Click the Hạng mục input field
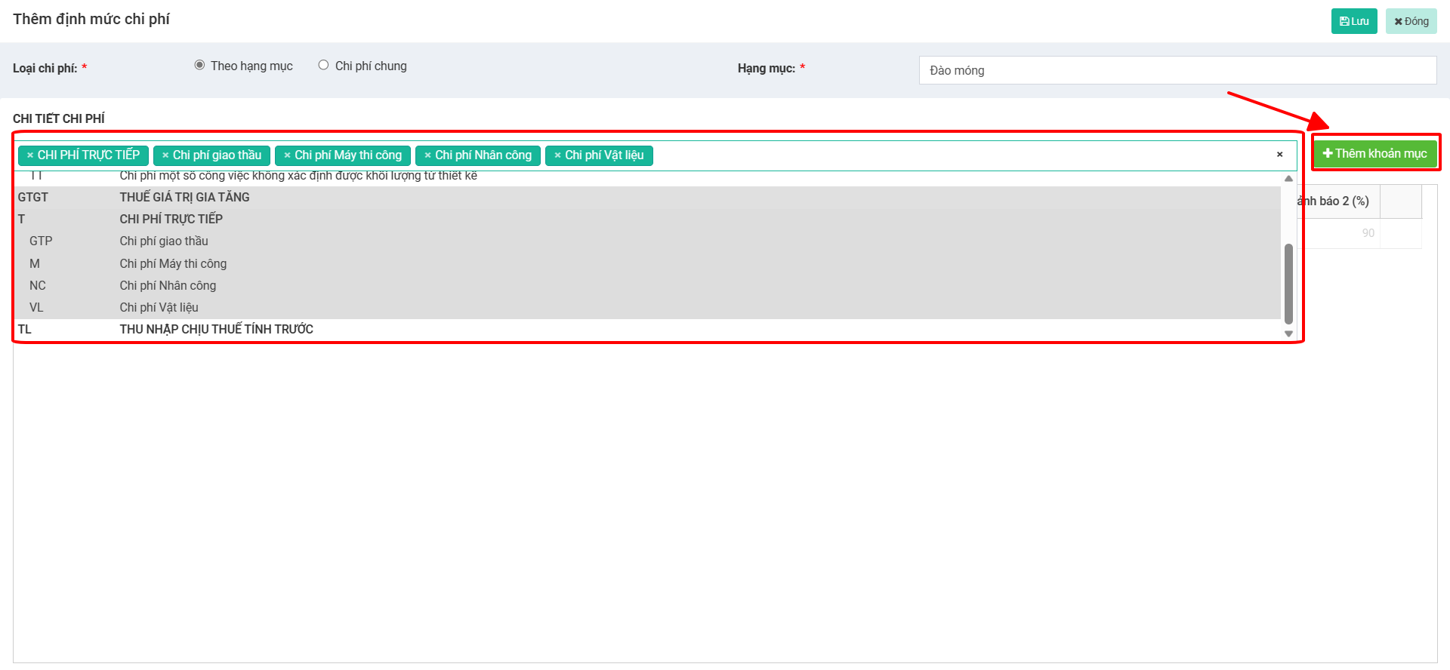Viewport: 1450px width, 670px height. 1177,70
